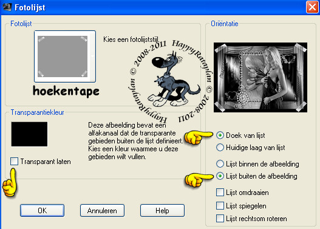
Task: Enable Lijst rechtsom roteren checkbox
Action: click(x=220, y=219)
